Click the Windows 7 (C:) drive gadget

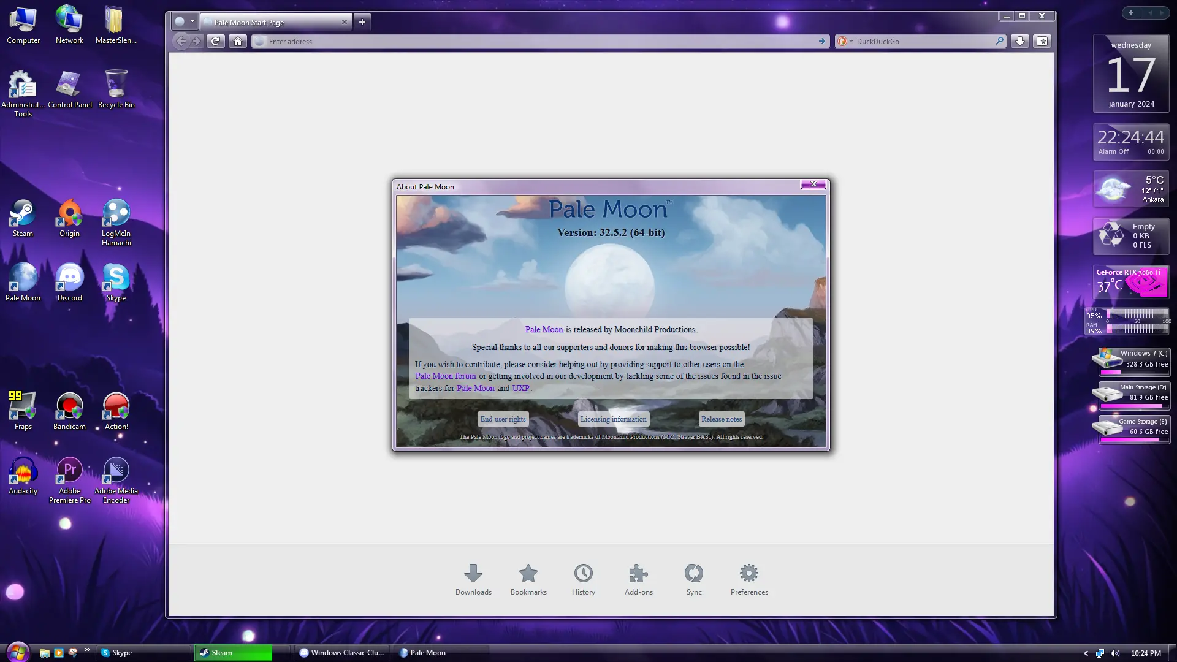click(x=1131, y=362)
